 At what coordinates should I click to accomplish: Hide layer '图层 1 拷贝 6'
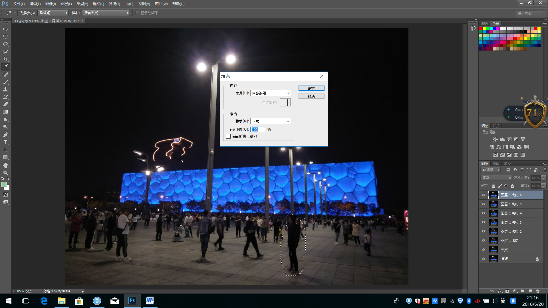[483, 195]
